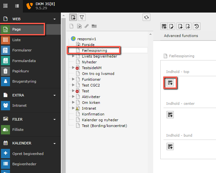This screenshot has height=173, width=216.
Task: Expand the Livets begivenheder tree node
Action: 73,56
